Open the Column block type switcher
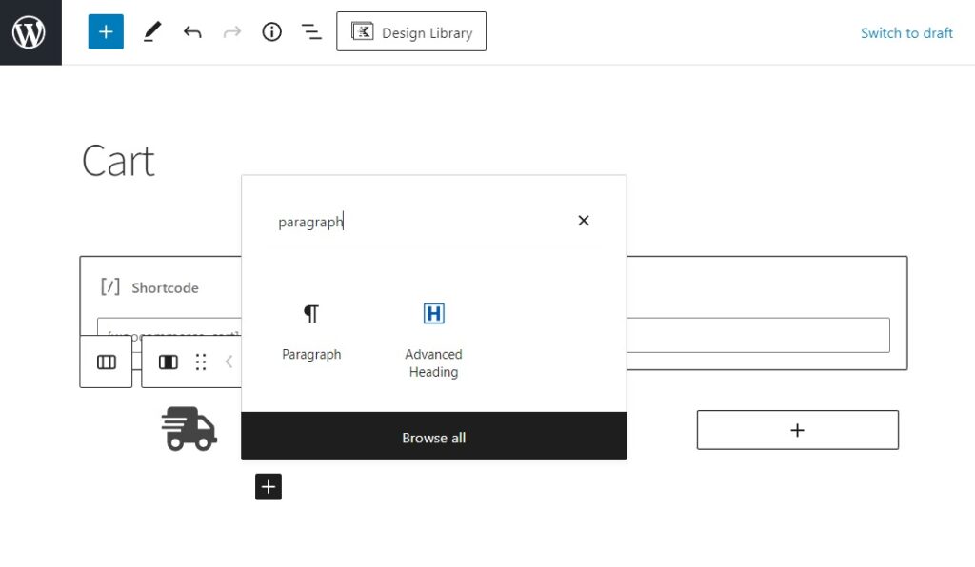The image size is (975, 567). 169,362
